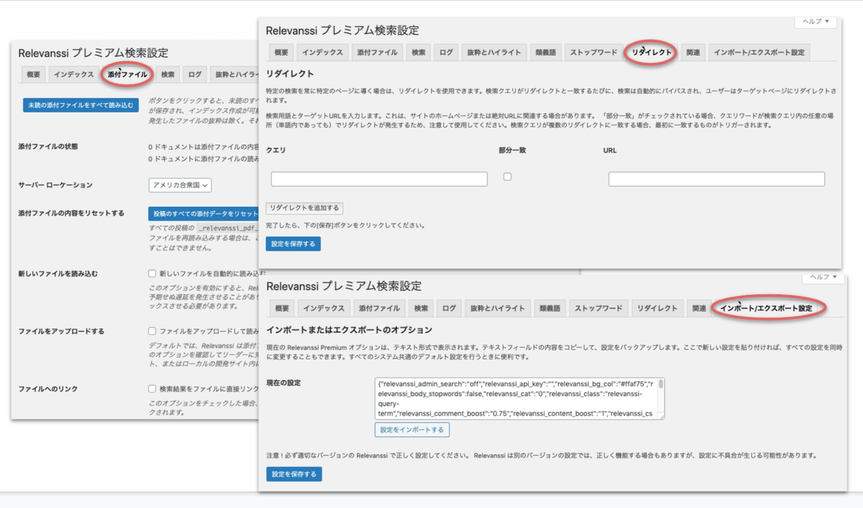Open 関連 tab in the Import/Export window
The width and height of the screenshot is (863, 508).
tap(699, 308)
